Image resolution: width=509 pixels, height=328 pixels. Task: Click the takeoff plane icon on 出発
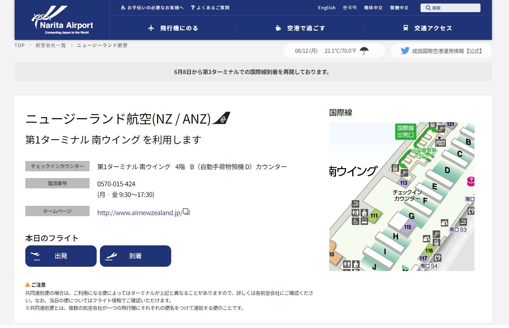[35, 256]
